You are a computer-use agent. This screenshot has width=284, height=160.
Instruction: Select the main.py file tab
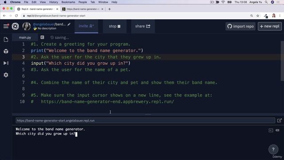25,37
